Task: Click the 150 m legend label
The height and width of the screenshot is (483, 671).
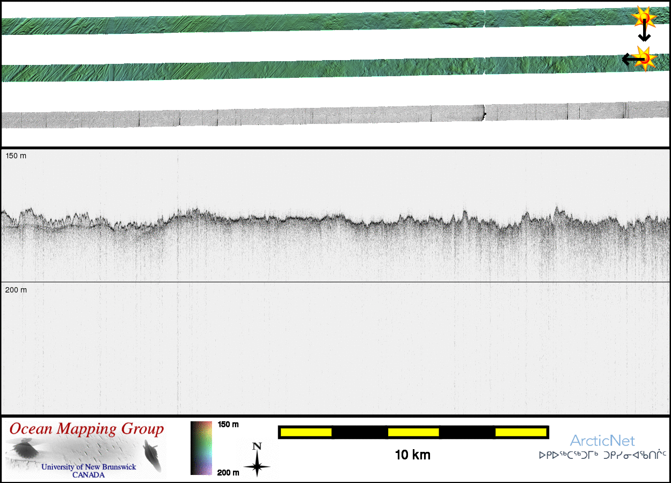Action: click(x=228, y=425)
